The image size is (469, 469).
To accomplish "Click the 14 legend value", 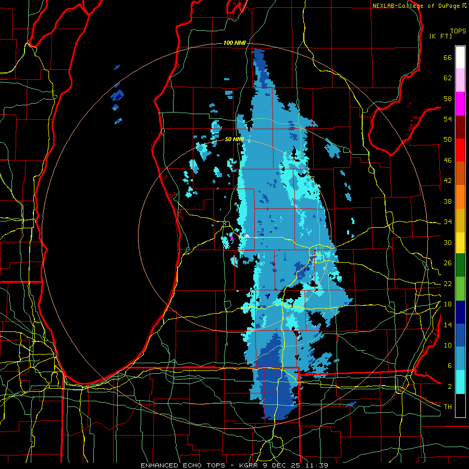I will (x=448, y=325).
